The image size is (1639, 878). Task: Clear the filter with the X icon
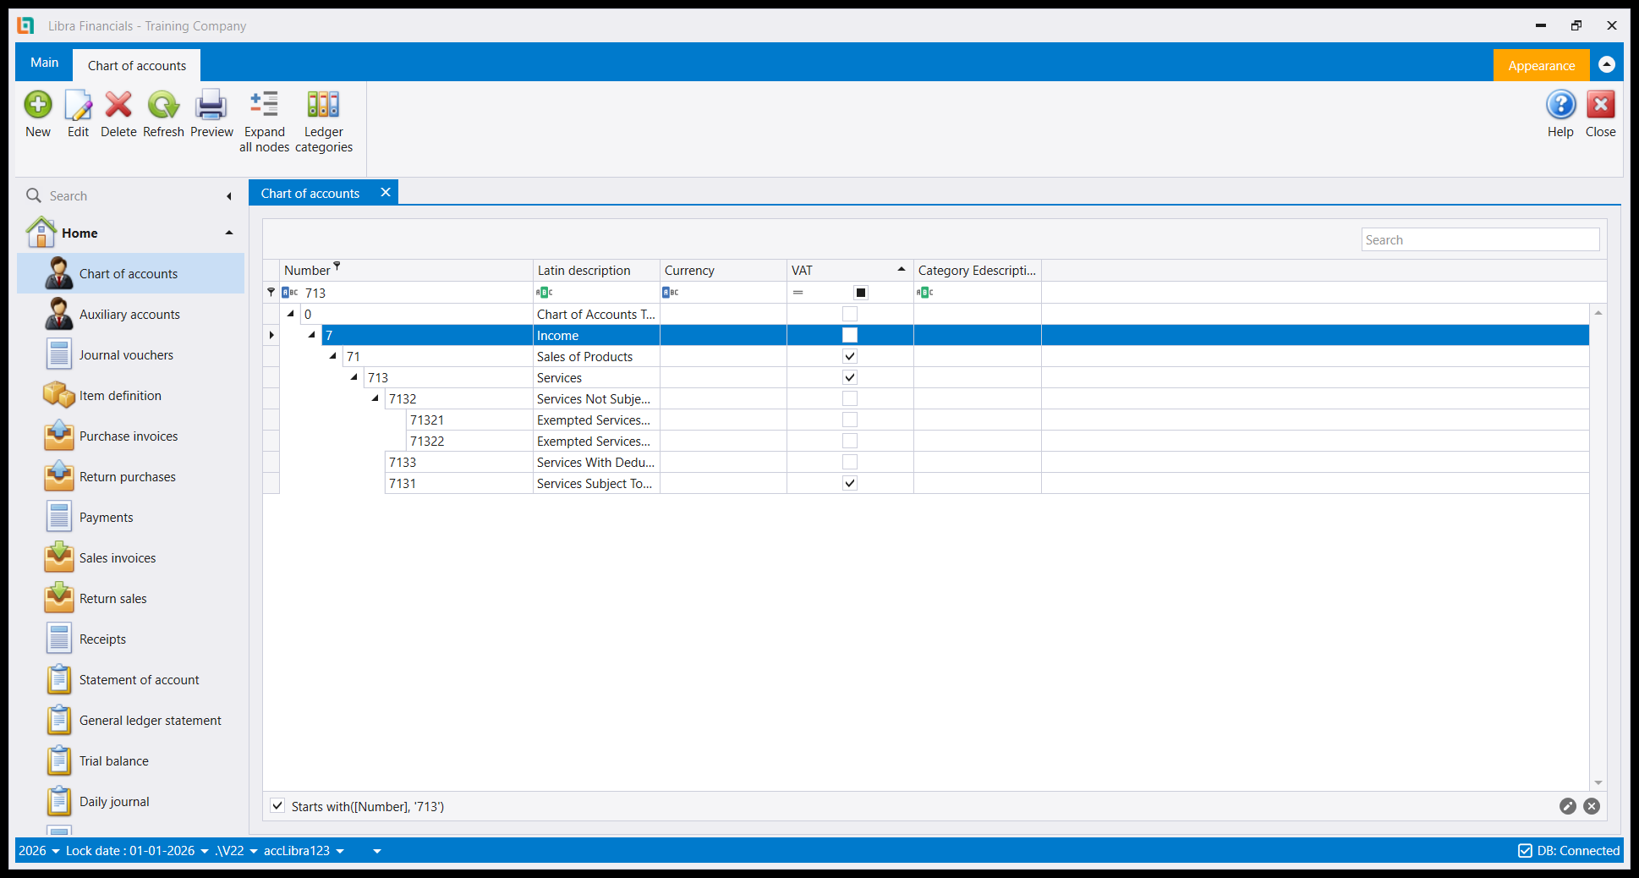coord(1592,806)
